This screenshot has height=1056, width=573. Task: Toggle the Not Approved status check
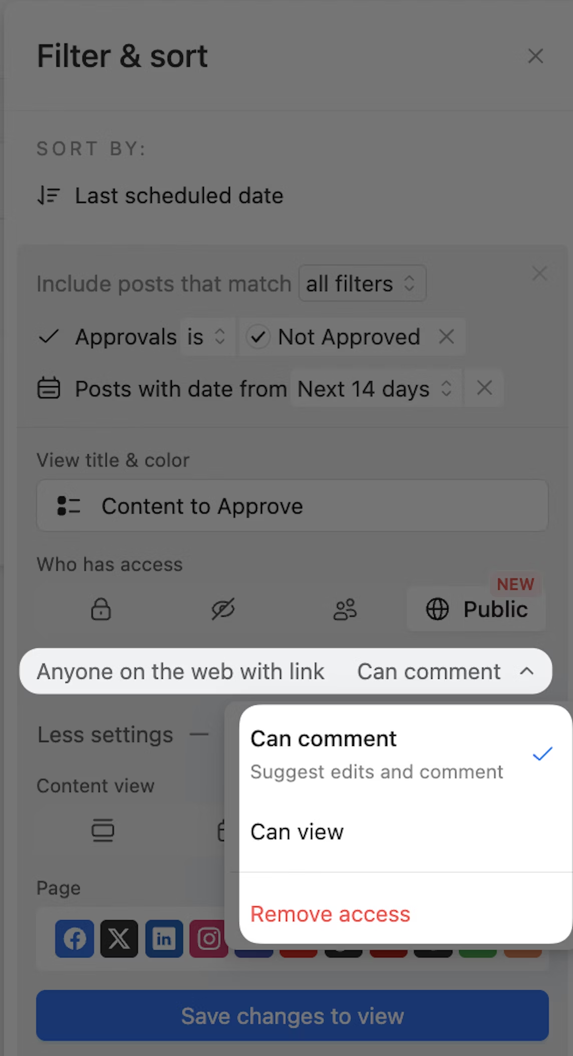coord(258,337)
